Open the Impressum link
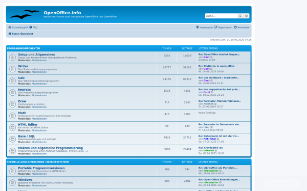Image resolution: width=307 pixels, height=191 pixels. 205,28
